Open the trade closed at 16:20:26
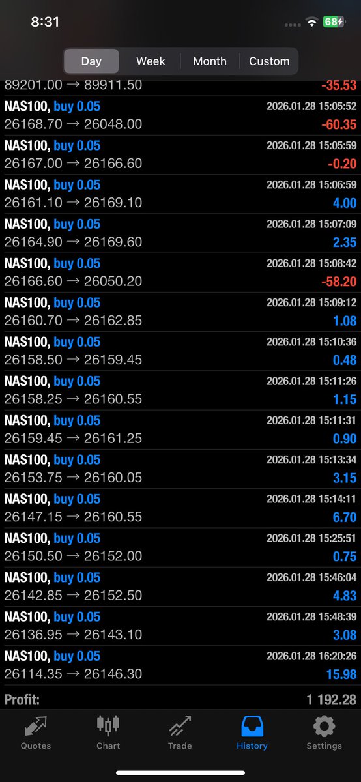 180,665
